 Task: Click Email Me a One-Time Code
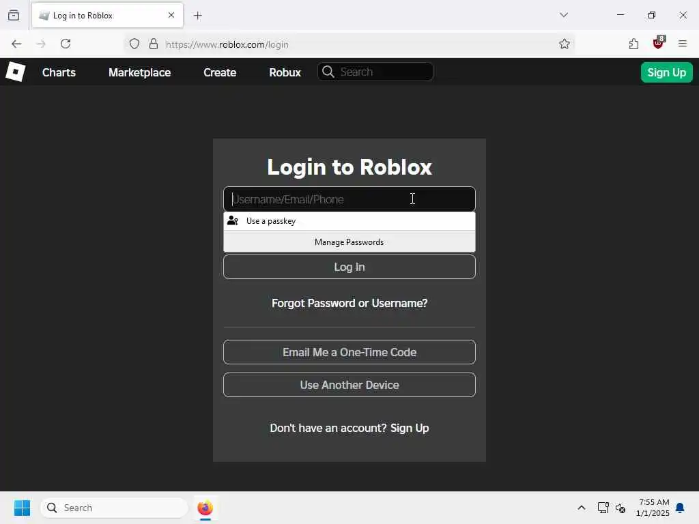point(349,352)
